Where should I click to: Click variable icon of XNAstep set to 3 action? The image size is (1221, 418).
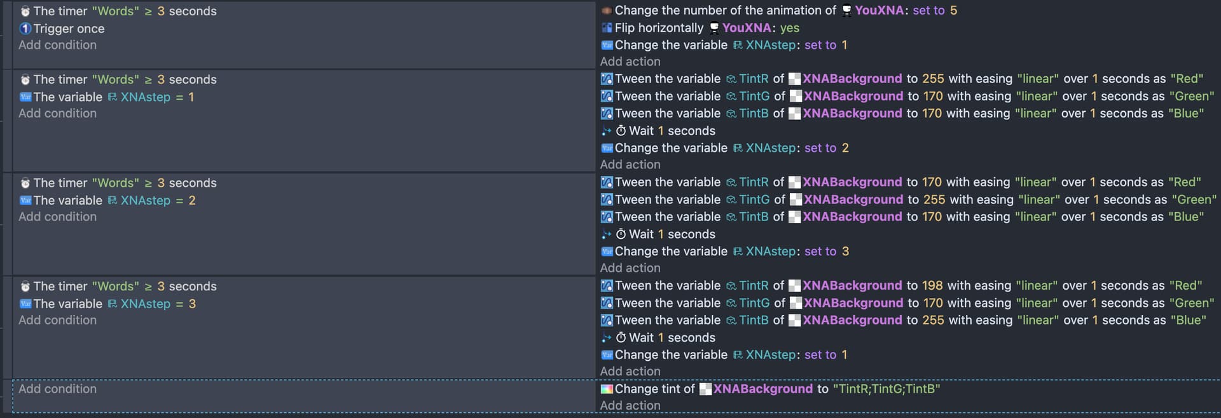pos(607,252)
